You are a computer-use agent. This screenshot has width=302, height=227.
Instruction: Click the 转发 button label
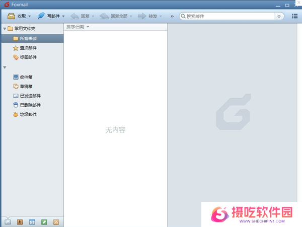[x=153, y=16]
